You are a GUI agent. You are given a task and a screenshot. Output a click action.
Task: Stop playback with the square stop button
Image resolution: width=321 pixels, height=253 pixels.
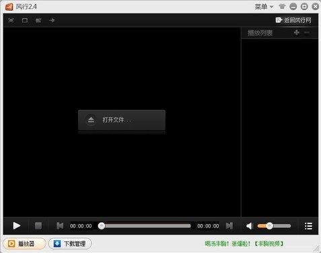tap(38, 226)
